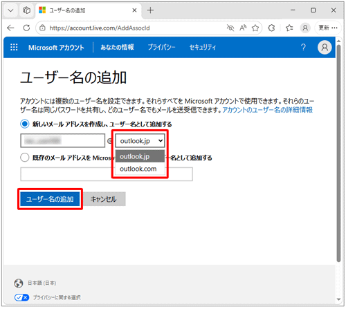Open the Microsoft app launcher grid
This screenshot has height=309, width=346.
(14, 47)
